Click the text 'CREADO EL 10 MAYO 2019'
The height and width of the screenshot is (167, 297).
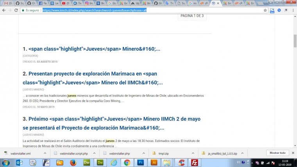38,107
